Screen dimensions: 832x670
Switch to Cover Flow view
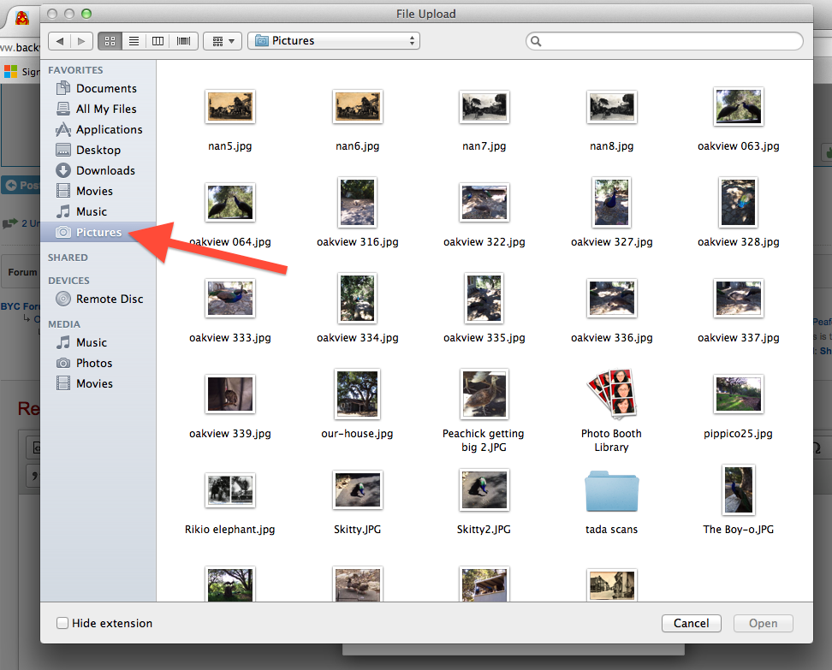click(x=183, y=40)
